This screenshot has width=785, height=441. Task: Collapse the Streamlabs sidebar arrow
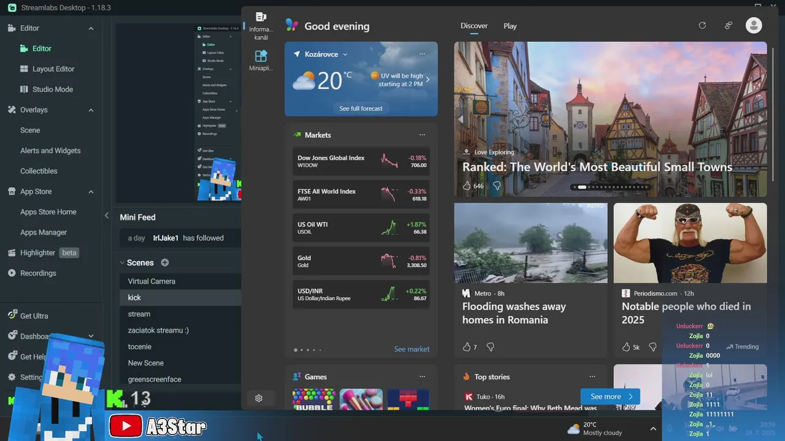[x=107, y=215]
